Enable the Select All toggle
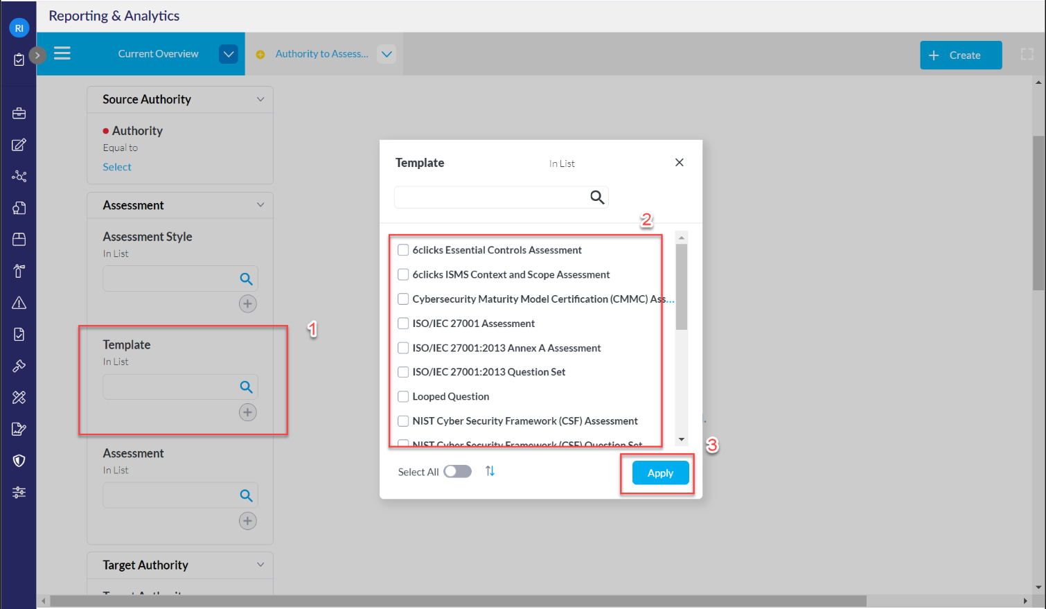The height and width of the screenshot is (609, 1046). (x=457, y=471)
